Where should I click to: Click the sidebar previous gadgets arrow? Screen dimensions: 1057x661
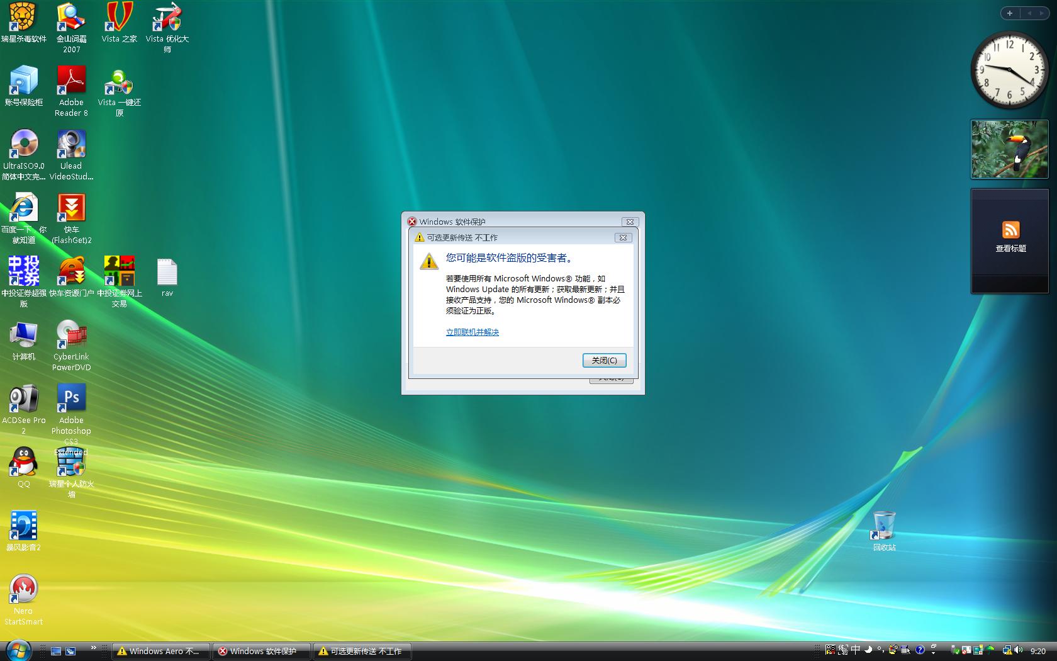[1029, 13]
